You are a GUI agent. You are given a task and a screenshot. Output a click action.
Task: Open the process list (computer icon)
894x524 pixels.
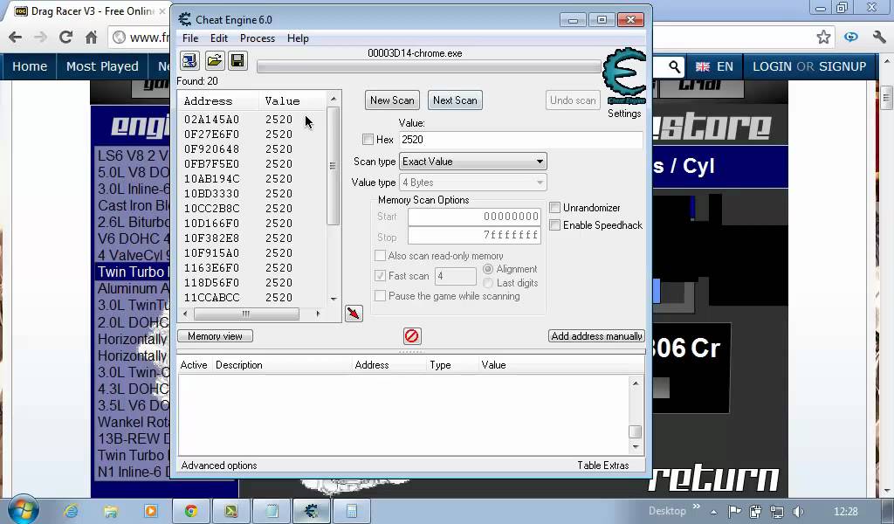(x=189, y=60)
